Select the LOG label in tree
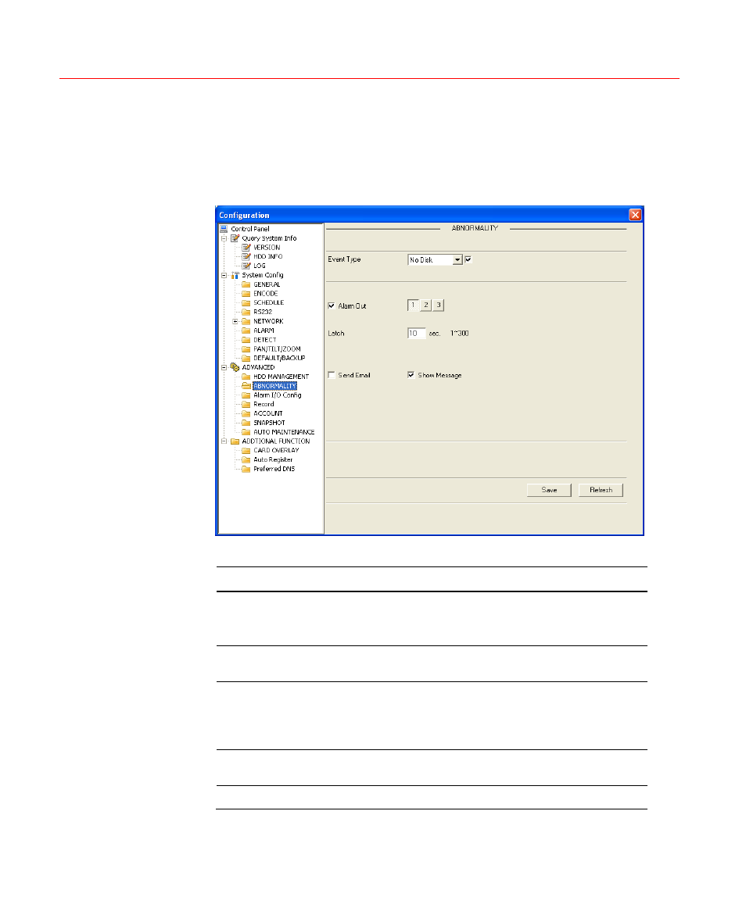746x904 pixels. point(259,266)
